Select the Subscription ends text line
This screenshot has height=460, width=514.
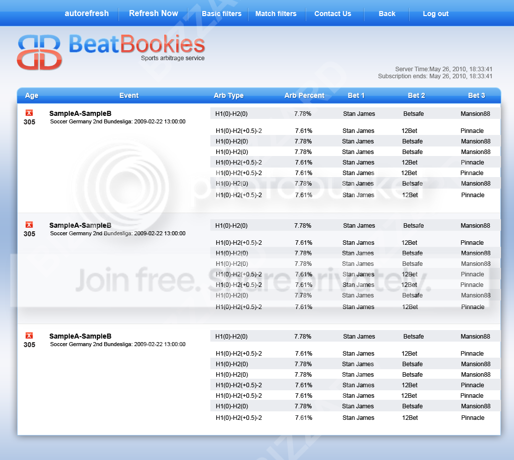coord(435,76)
